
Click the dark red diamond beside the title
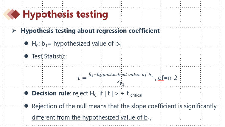pyautogui.click(x=16, y=14)
